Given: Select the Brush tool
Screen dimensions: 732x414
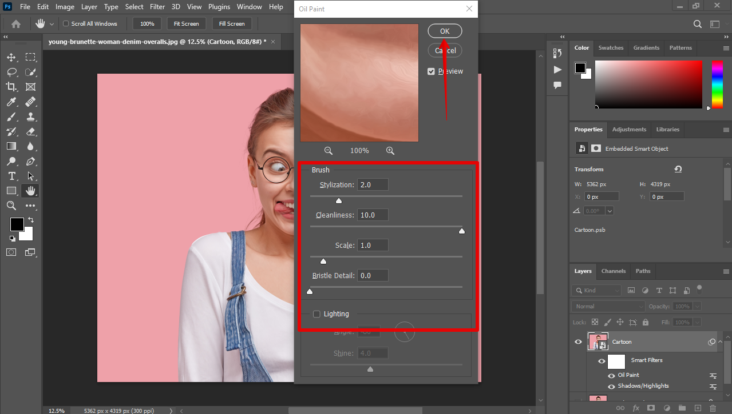Looking at the screenshot, I should pos(11,116).
